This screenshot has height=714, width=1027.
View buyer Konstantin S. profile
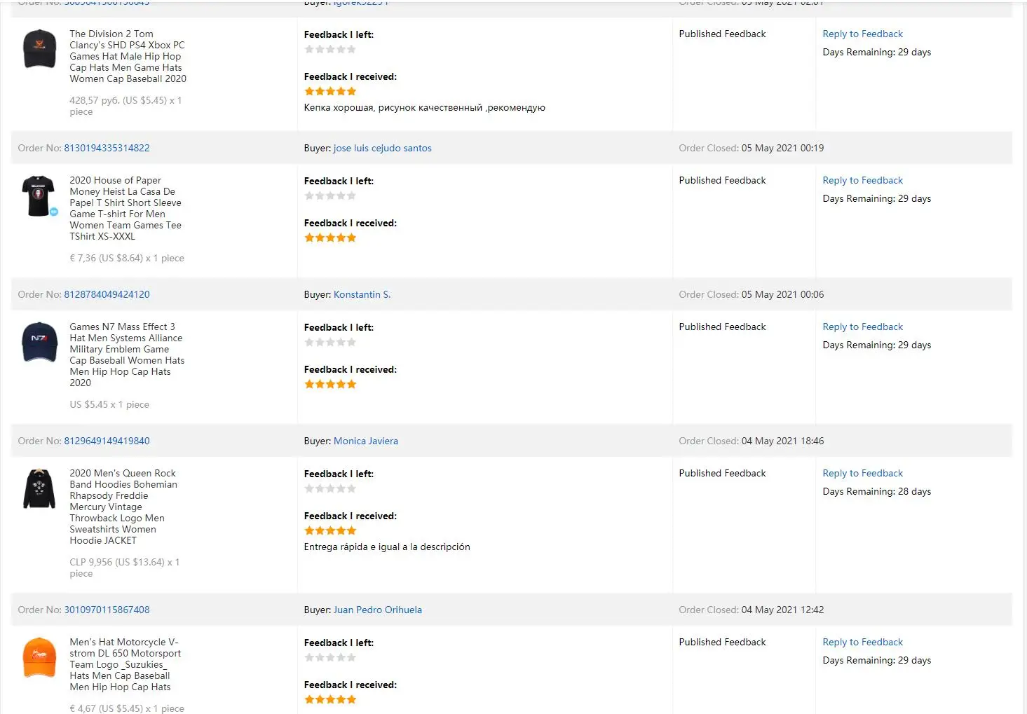coord(362,294)
